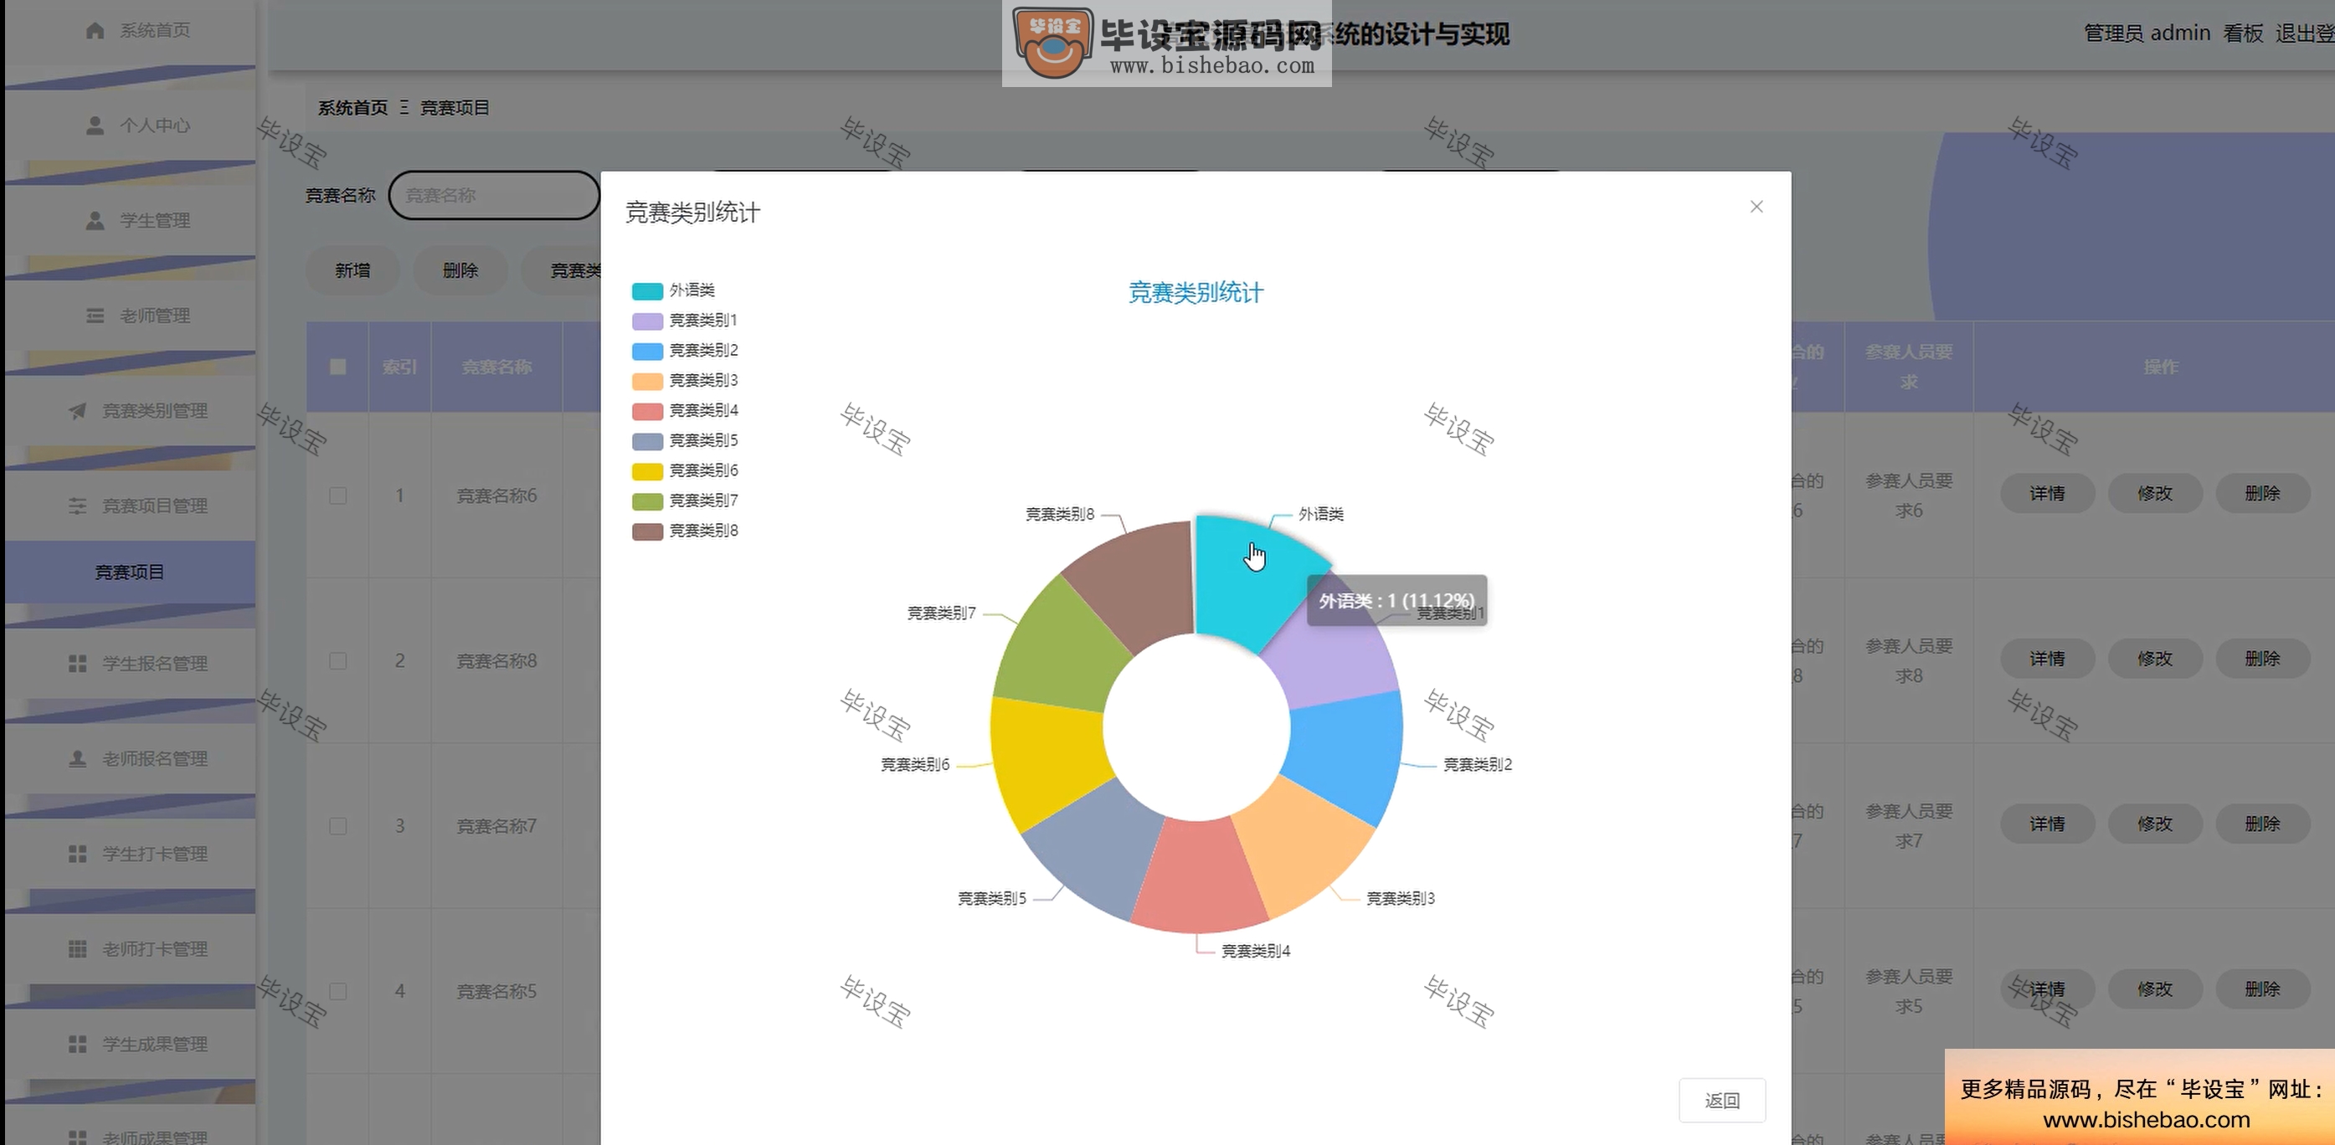Toggle 竞赛类别6 legend item
The width and height of the screenshot is (2335, 1145).
click(x=684, y=471)
